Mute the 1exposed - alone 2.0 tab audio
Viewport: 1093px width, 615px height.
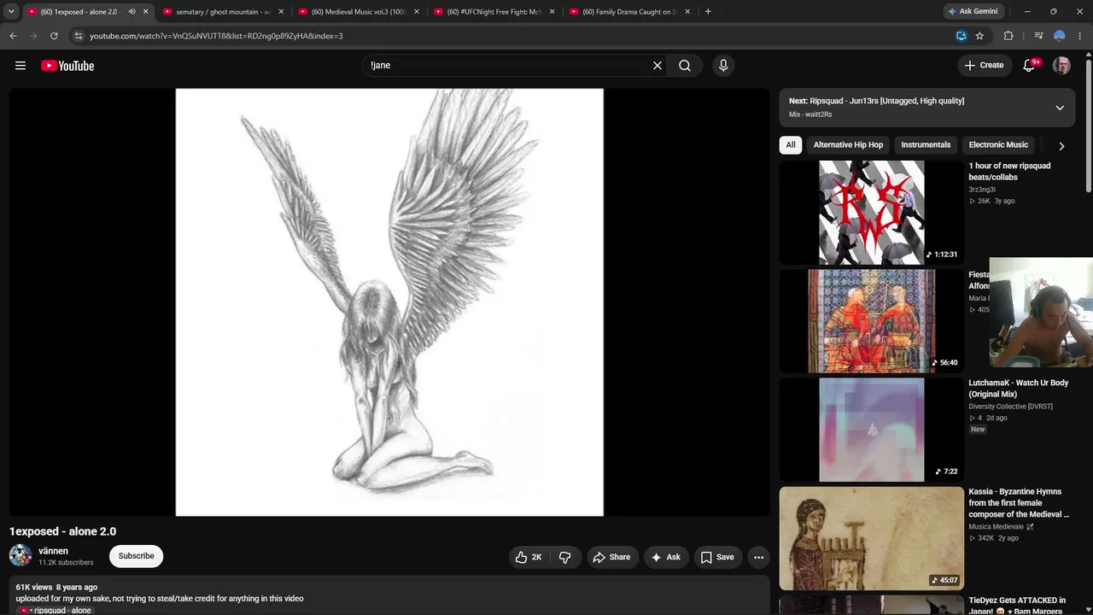point(132,12)
